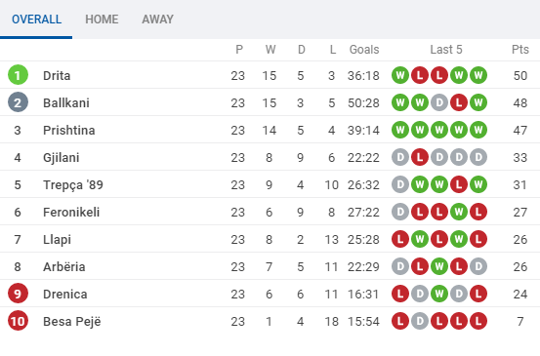Image resolution: width=540 pixels, height=356 pixels.
Task: Click the Pts column header
Action: tap(520, 50)
